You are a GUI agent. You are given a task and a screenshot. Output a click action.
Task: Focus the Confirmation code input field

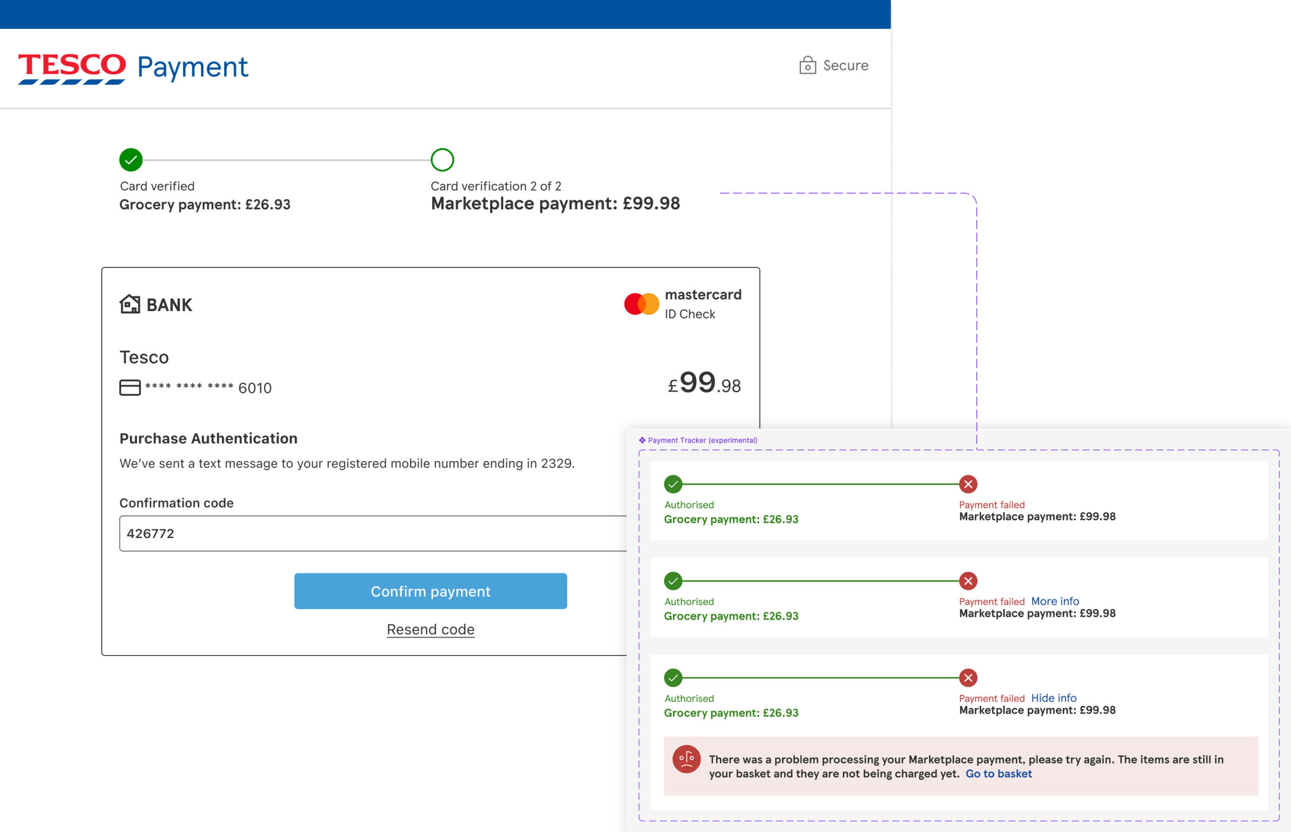tap(373, 533)
